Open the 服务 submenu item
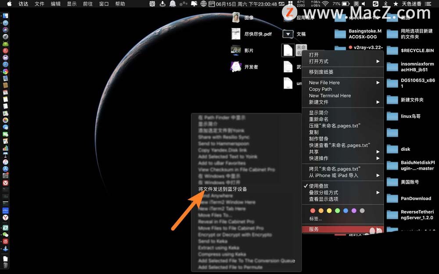This screenshot has width=439, height=274. pyautogui.click(x=343, y=229)
